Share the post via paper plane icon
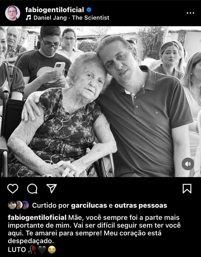Image resolution: width=201 pixels, height=257 pixels. [52, 188]
